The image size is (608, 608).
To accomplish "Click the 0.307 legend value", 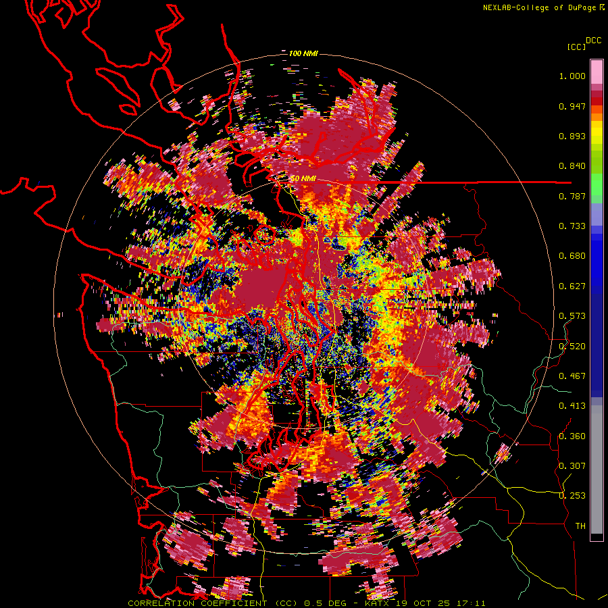I will point(572,466).
